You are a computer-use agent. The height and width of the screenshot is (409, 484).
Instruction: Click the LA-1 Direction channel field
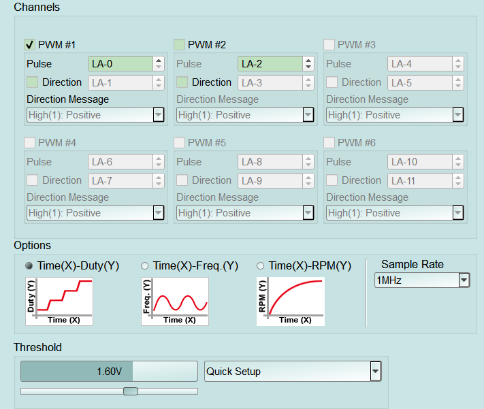tap(120, 83)
